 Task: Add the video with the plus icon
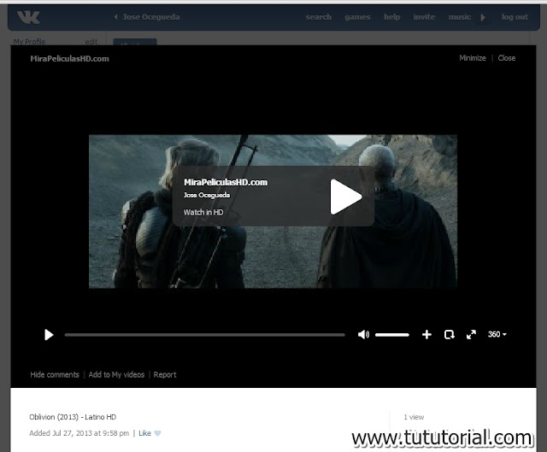(426, 335)
